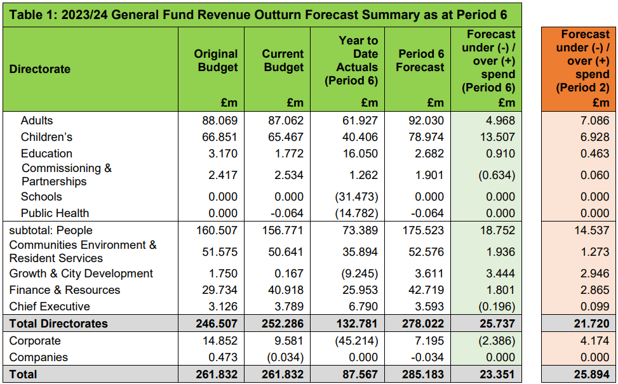Select Corporate underspend value (2.386)
This screenshot has width=618, height=384.
tap(497, 341)
